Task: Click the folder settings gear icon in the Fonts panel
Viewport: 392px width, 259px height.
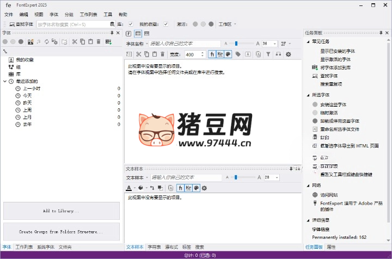Action: 54,42
